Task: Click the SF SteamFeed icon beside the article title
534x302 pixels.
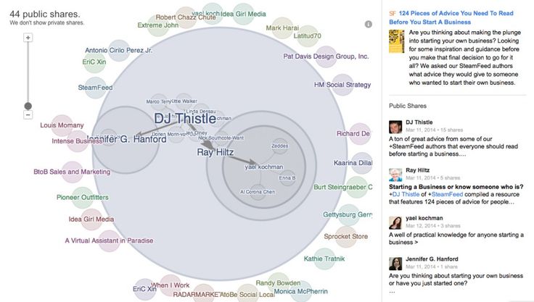Action: click(x=393, y=13)
